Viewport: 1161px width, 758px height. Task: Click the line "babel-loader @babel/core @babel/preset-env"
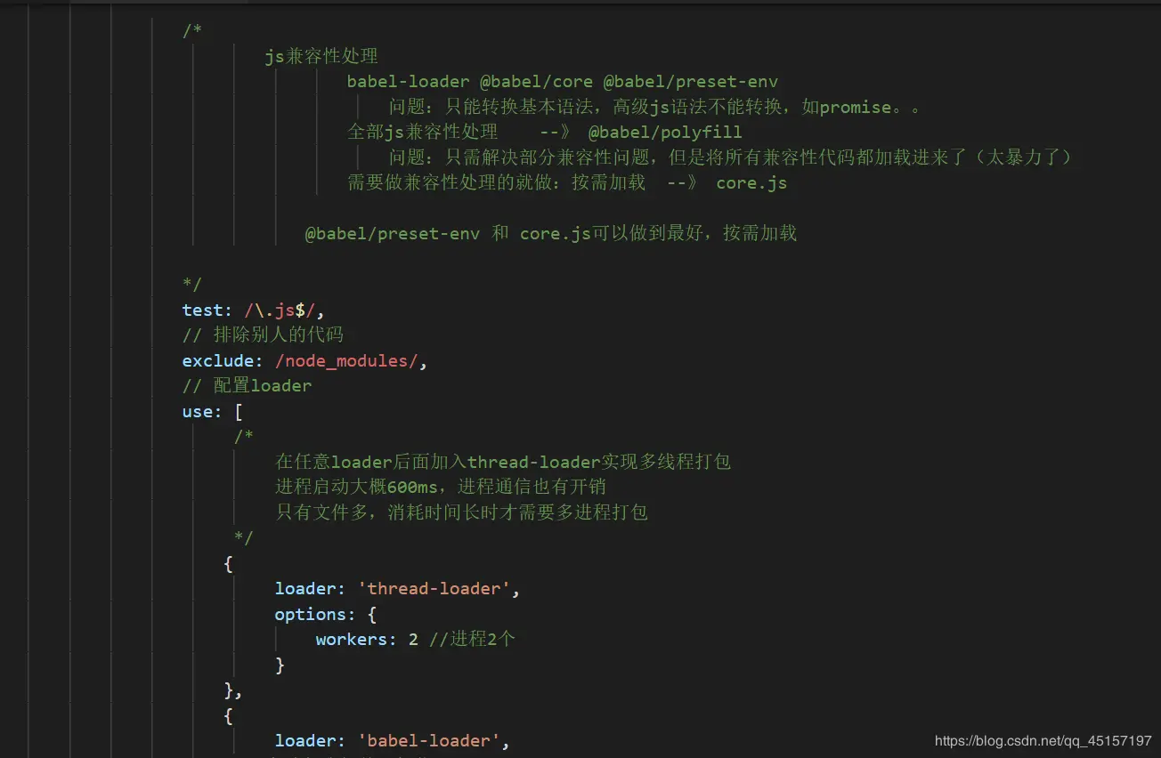click(x=563, y=82)
